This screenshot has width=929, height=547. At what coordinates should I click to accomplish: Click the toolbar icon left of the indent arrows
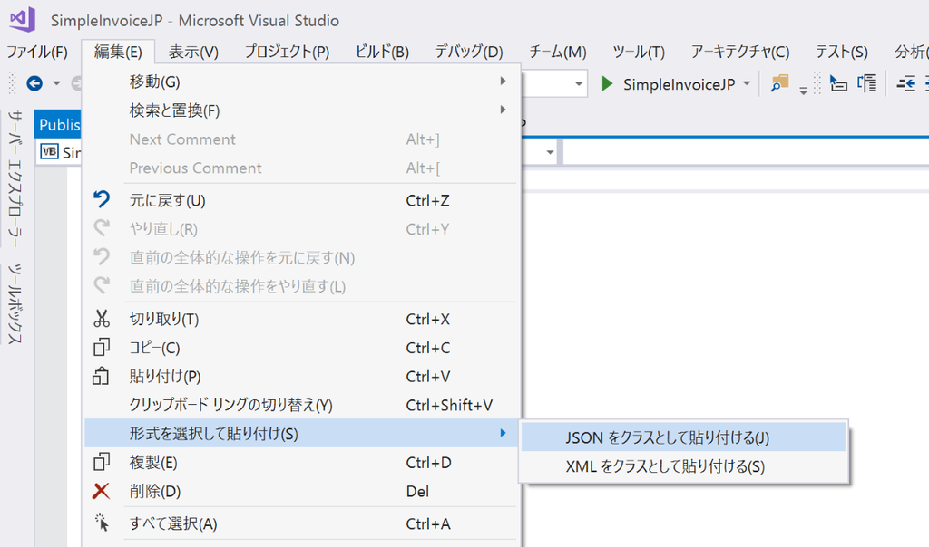867,83
